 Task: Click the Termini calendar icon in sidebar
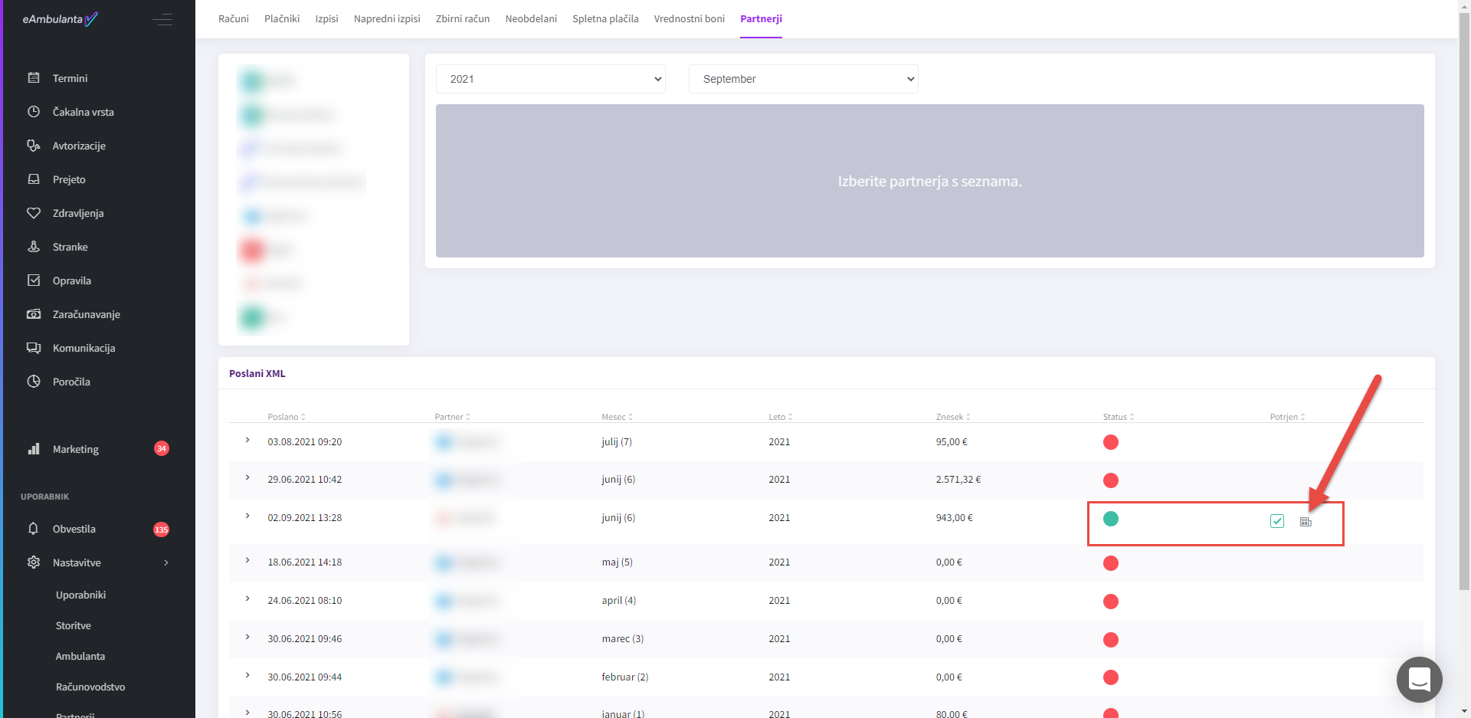34,78
